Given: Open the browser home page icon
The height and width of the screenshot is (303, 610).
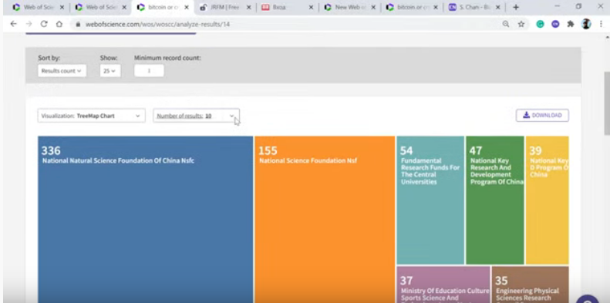Looking at the screenshot, I should [59, 24].
